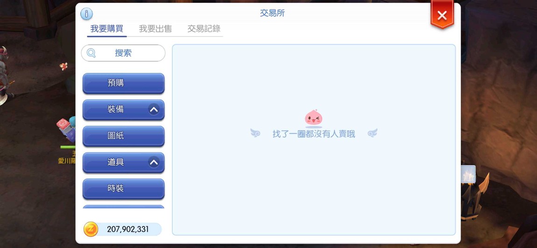The width and height of the screenshot is (537, 248).
Task: Select the flame item thumbnail behind the dialog
Action: click(x=468, y=174)
